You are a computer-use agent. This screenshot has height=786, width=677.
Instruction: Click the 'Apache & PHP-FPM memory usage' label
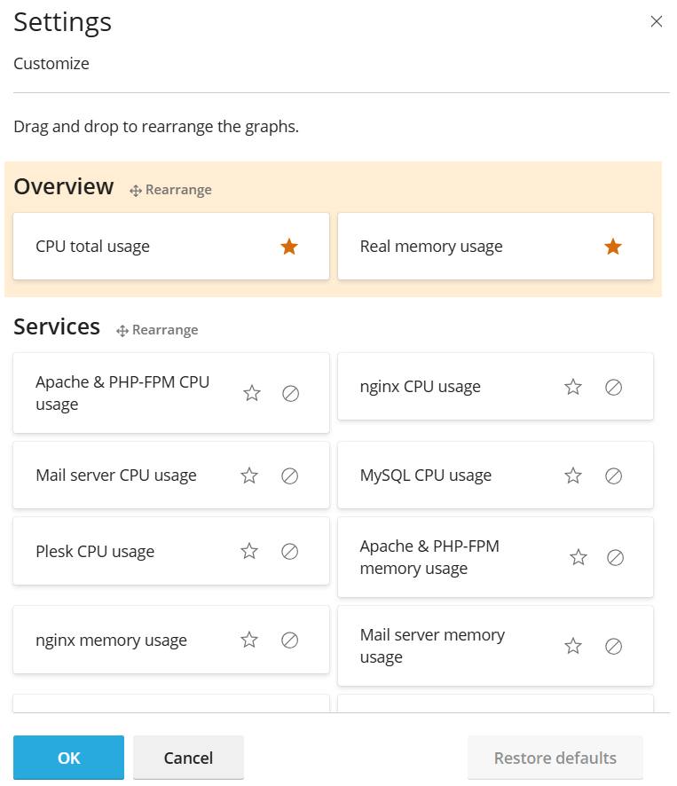pos(429,557)
